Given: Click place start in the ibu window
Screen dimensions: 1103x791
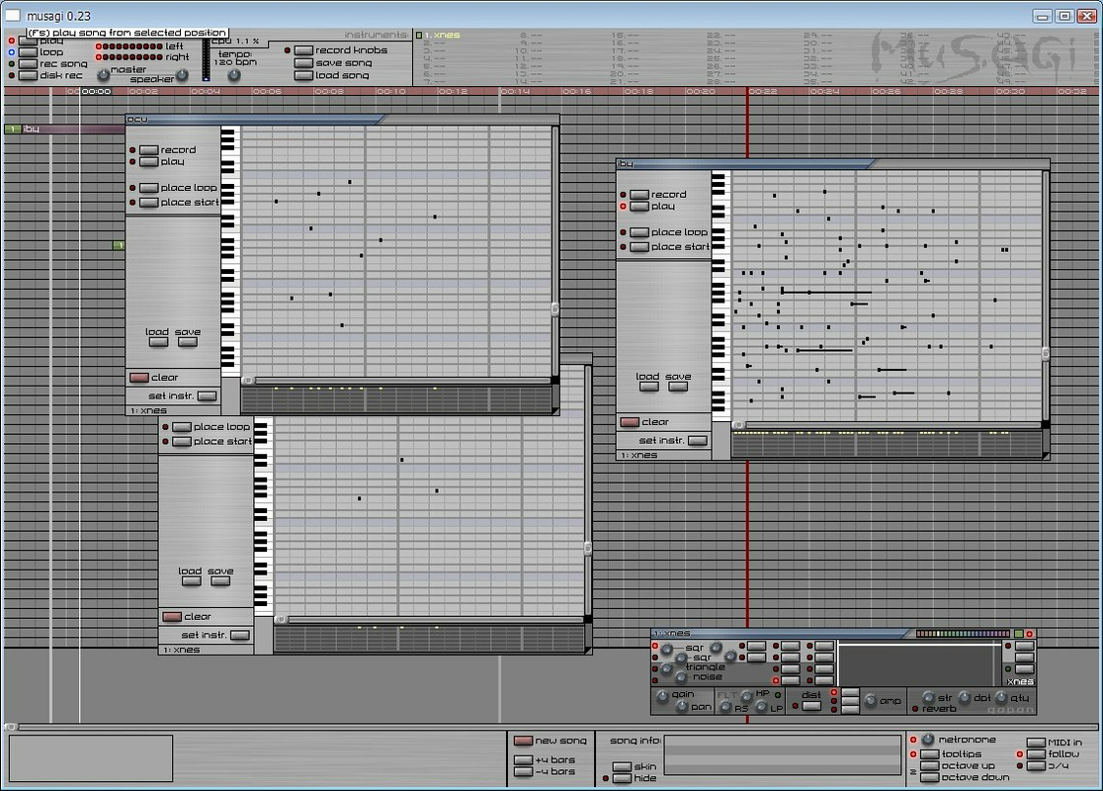Looking at the screenshot, I should pyautogui.click(x=638, y=247).
